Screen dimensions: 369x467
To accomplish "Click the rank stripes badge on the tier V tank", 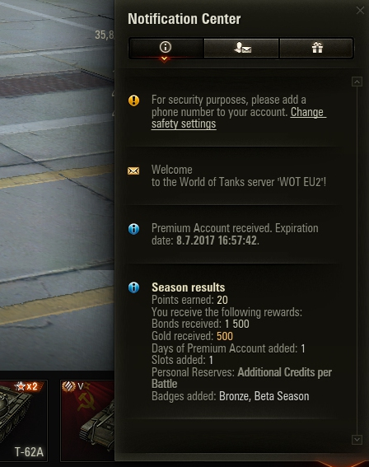I will click(x=68, y=386).
